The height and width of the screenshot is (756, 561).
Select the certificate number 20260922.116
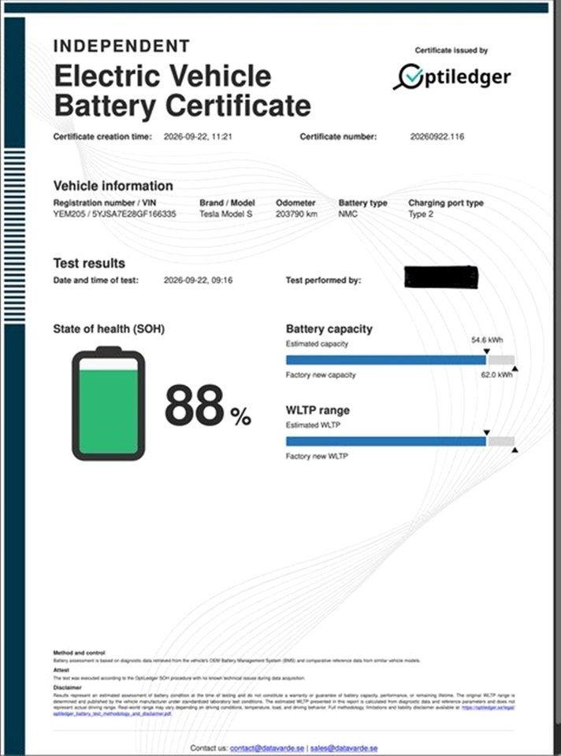click(437, 136)
